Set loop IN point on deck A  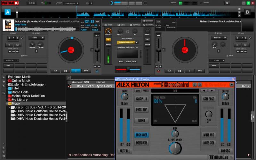[x=9, y=45]
